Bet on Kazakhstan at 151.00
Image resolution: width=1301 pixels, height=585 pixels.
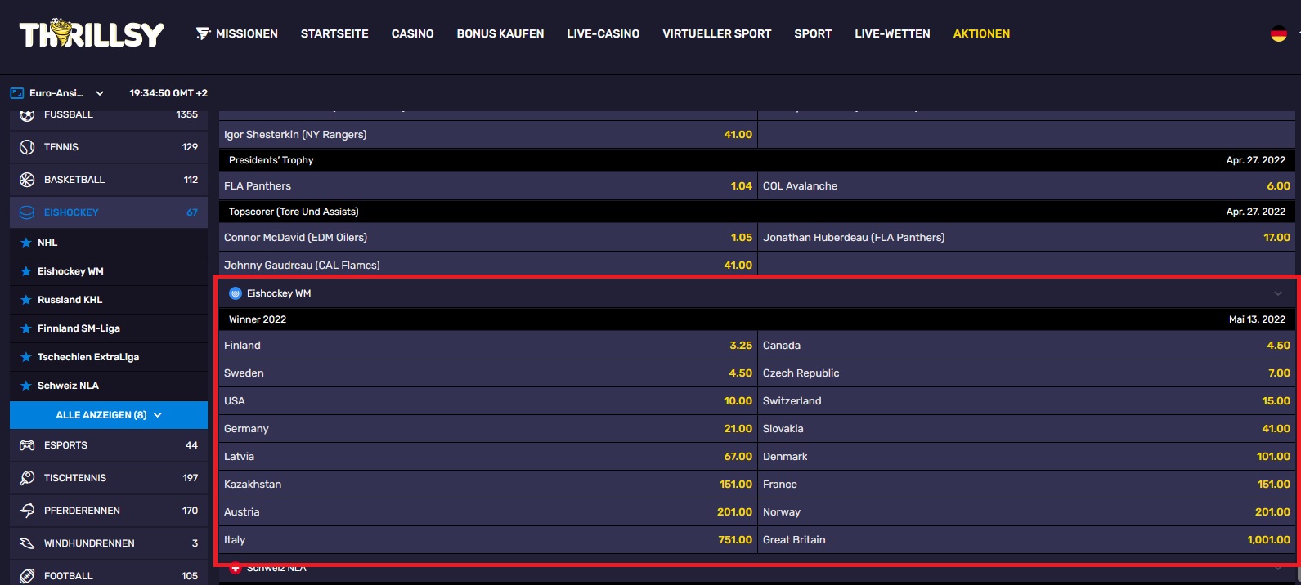488,485
